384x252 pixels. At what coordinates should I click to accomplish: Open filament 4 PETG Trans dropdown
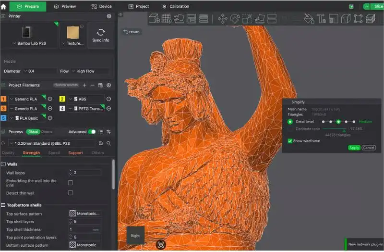pos(86,109)
